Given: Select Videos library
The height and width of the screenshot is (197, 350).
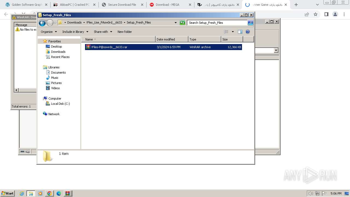Looking at the screenshot, I should [x=55, y=88].
